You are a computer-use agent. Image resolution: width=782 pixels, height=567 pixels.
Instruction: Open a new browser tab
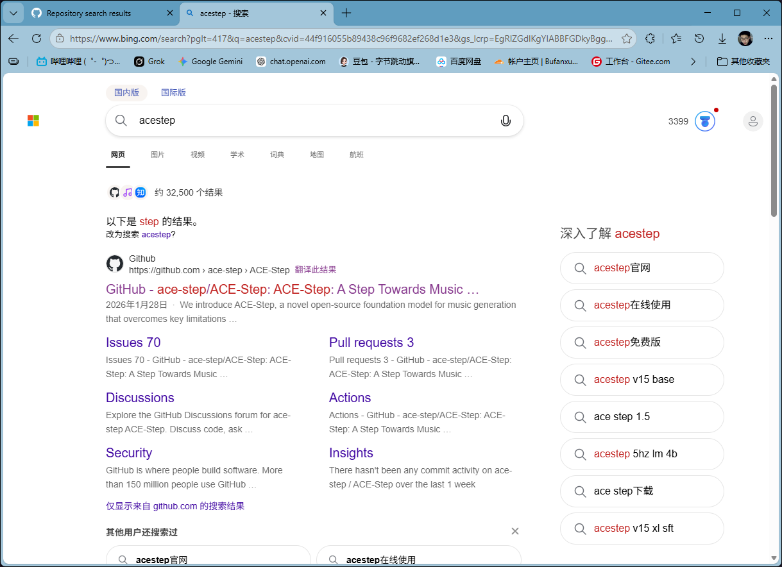click(346, 13)
